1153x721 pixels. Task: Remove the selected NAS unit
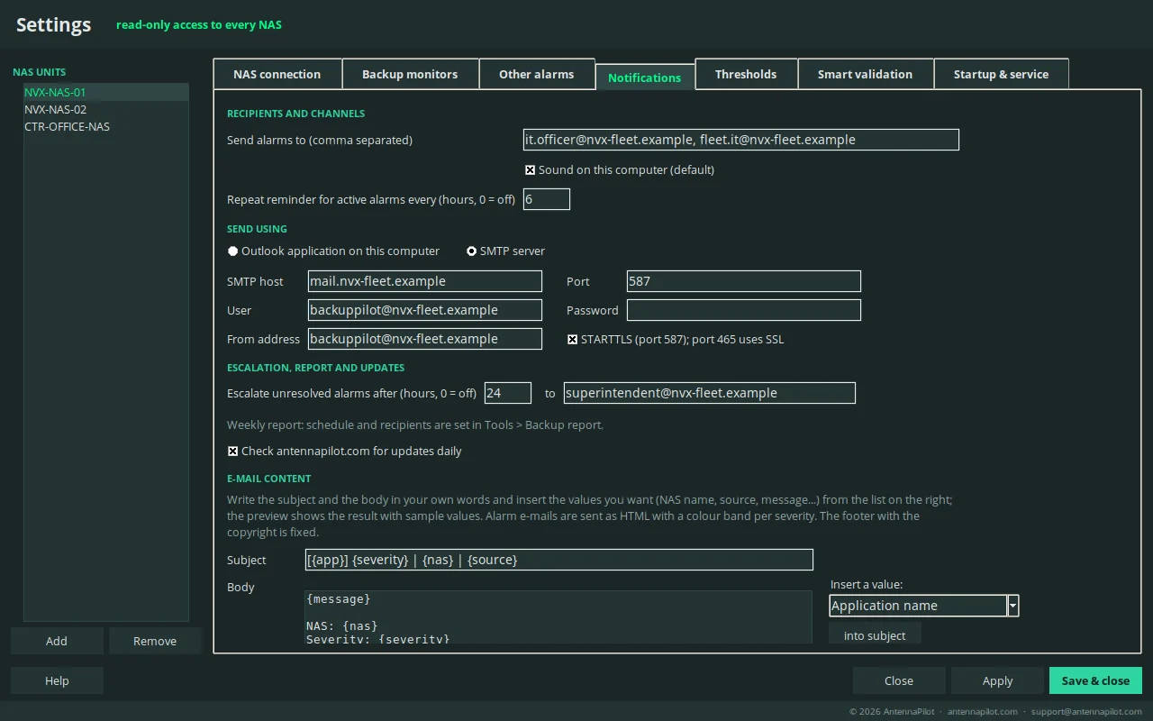(155, 641)
